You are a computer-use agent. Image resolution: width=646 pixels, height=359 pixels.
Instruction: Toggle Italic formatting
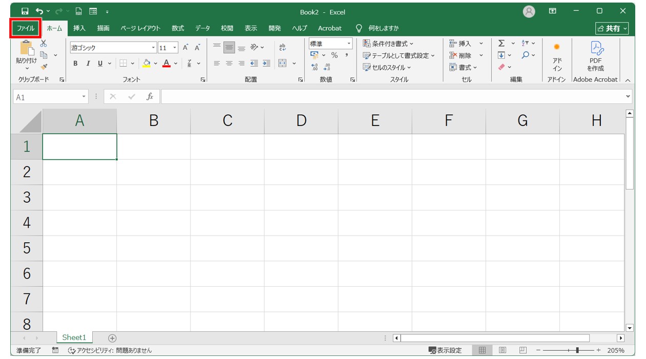88,64
